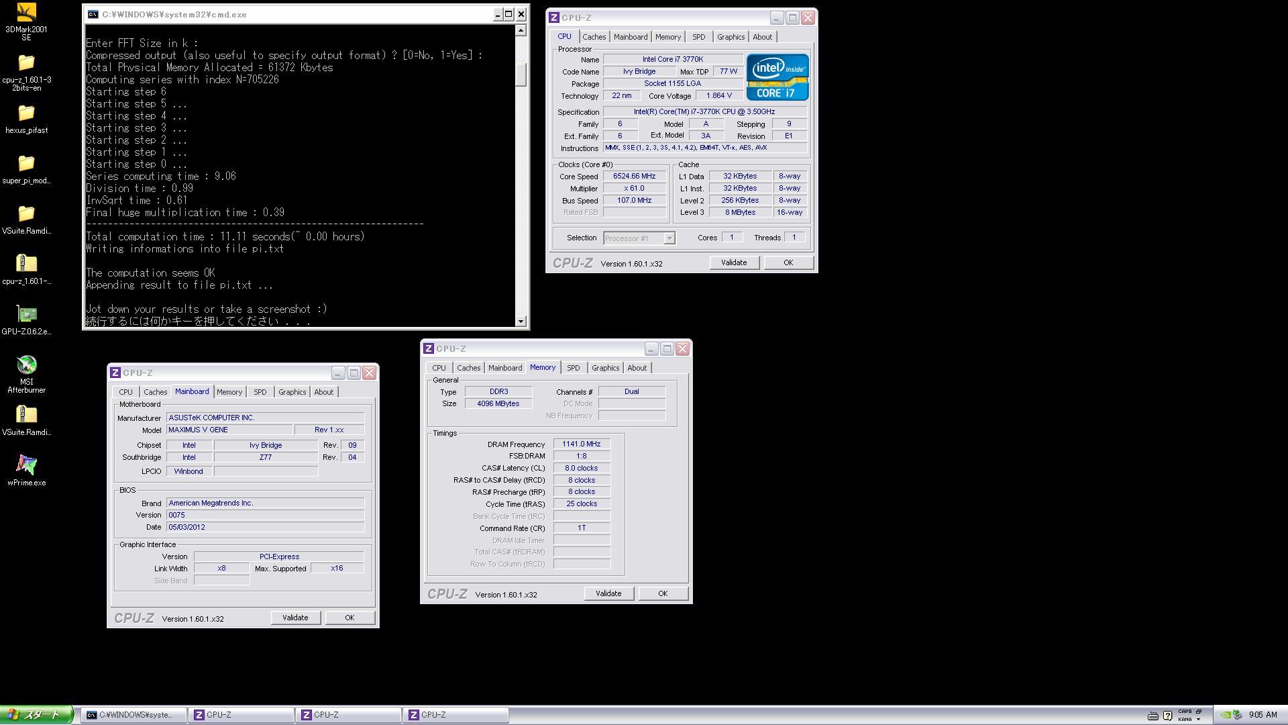
Task: Open the 3DMark2001 SE desktop icon
Action: click(x=26, y=21)
